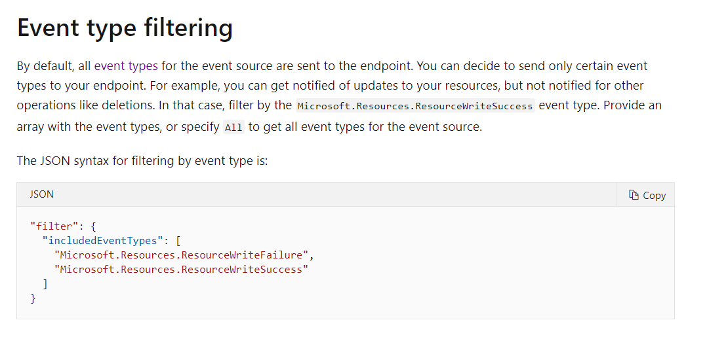Click the JSON language label
707x337 pixels.
coord(41,194)
